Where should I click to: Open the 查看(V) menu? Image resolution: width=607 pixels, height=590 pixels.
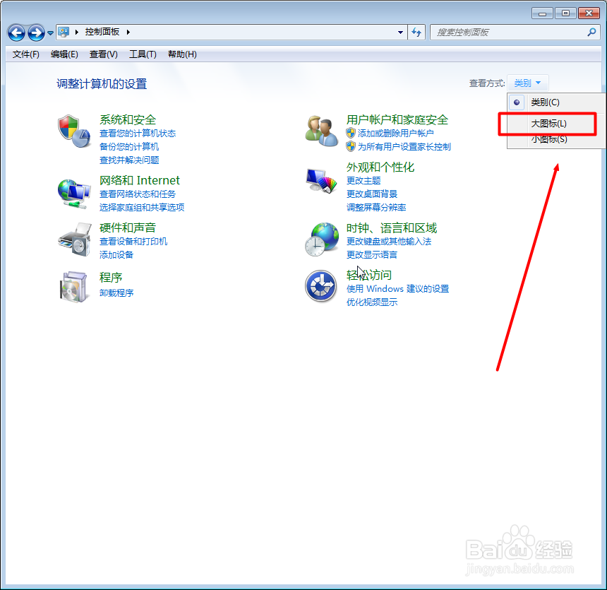(x=103, y=54)
